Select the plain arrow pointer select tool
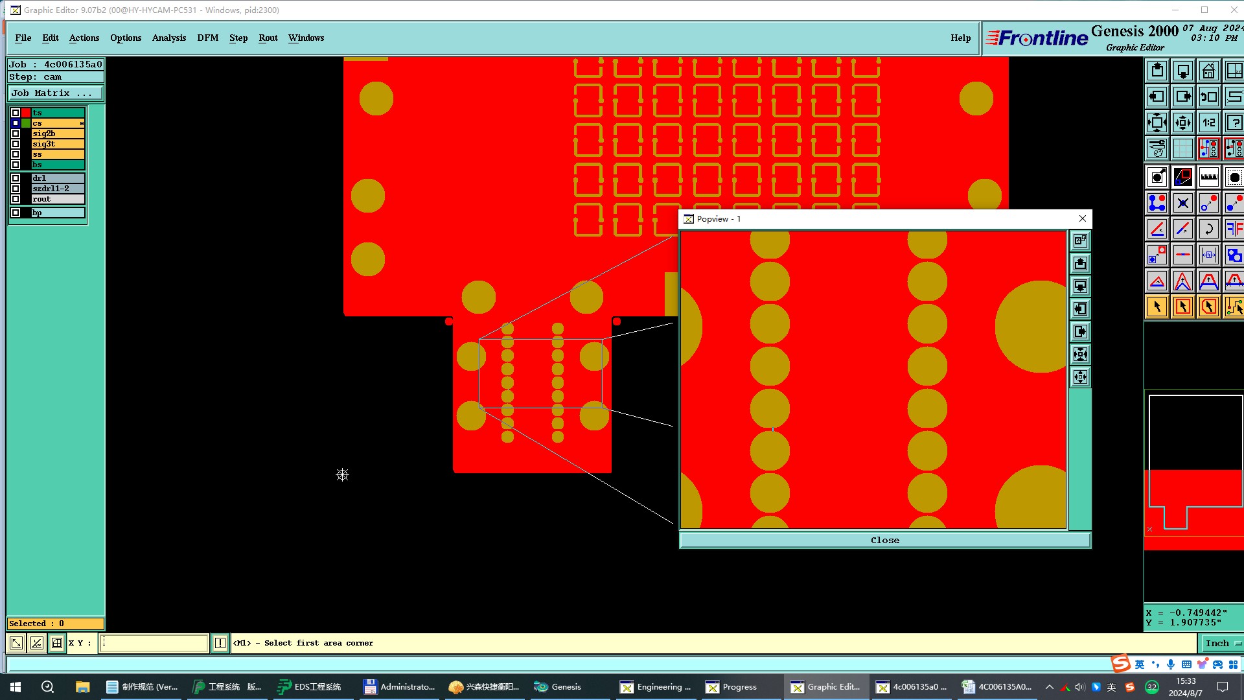 pos(1157,307)
